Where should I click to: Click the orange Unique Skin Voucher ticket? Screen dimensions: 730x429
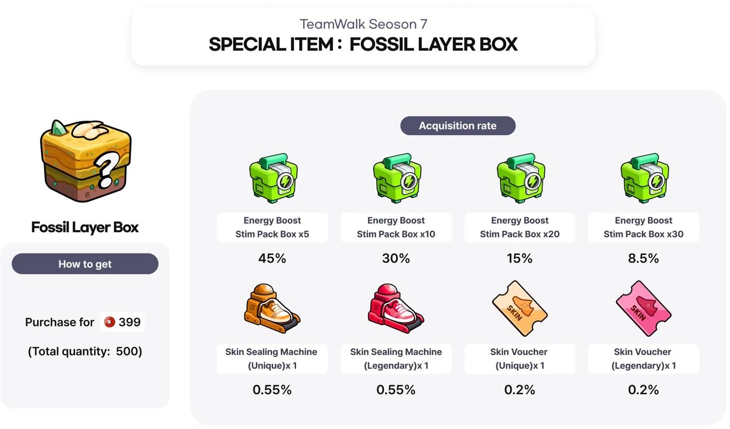pos(519,308)
